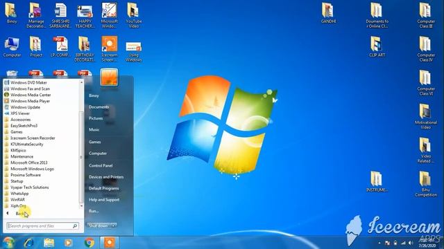Open the LP-COMP PDF file

click(x=60, y=47)
